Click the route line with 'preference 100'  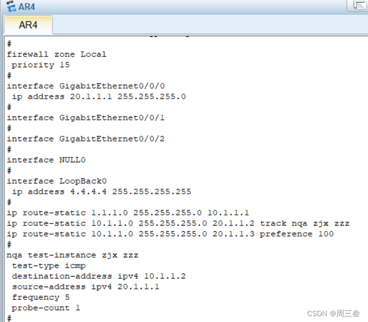[x=170, y=234]
